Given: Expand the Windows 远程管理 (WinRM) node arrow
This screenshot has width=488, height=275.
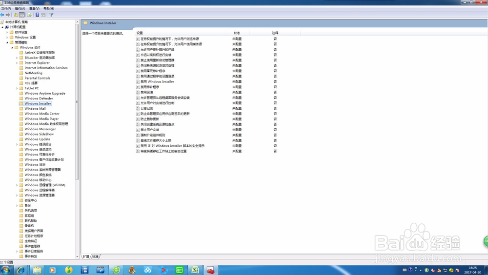Looking at the screenshot, I should 17,185.
